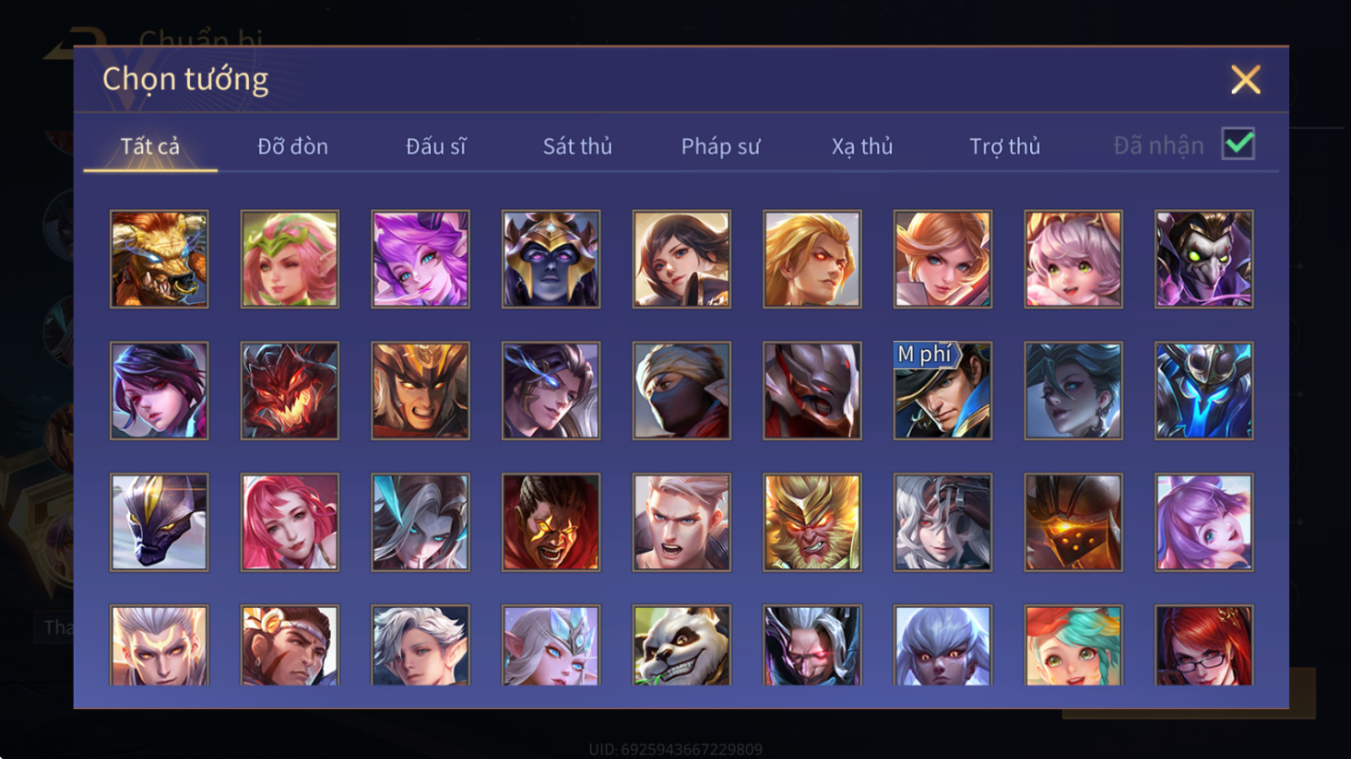Select the blue armored robot hero
Screen dimensions: 1351x759
tap(1204, 391)
